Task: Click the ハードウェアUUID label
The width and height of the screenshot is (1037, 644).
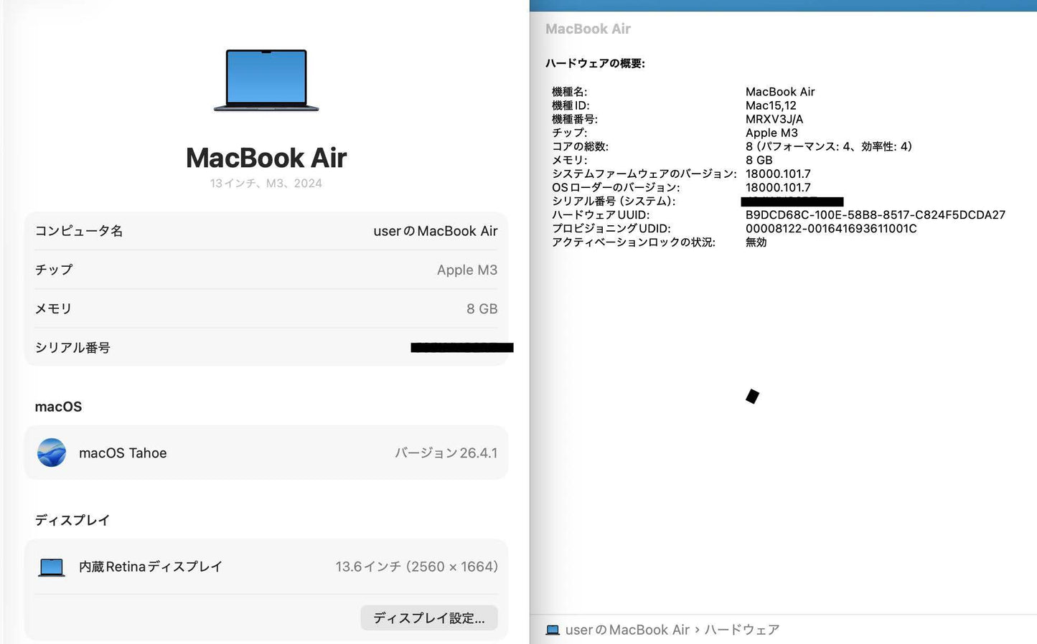Action: click(601, 214)
